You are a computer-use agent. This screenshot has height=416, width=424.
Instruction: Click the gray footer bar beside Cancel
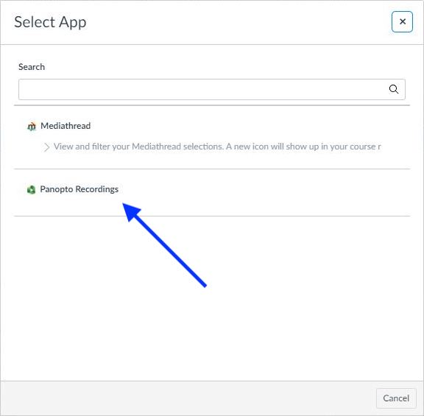[x=188, y=398]
